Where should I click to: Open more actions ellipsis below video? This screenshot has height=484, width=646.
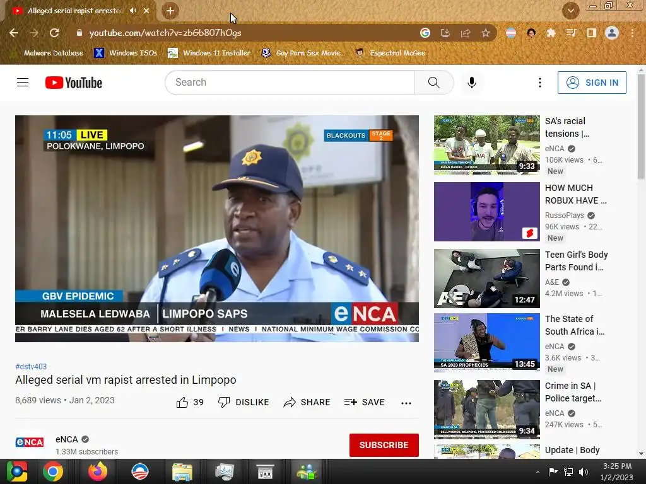pos(406,403)
